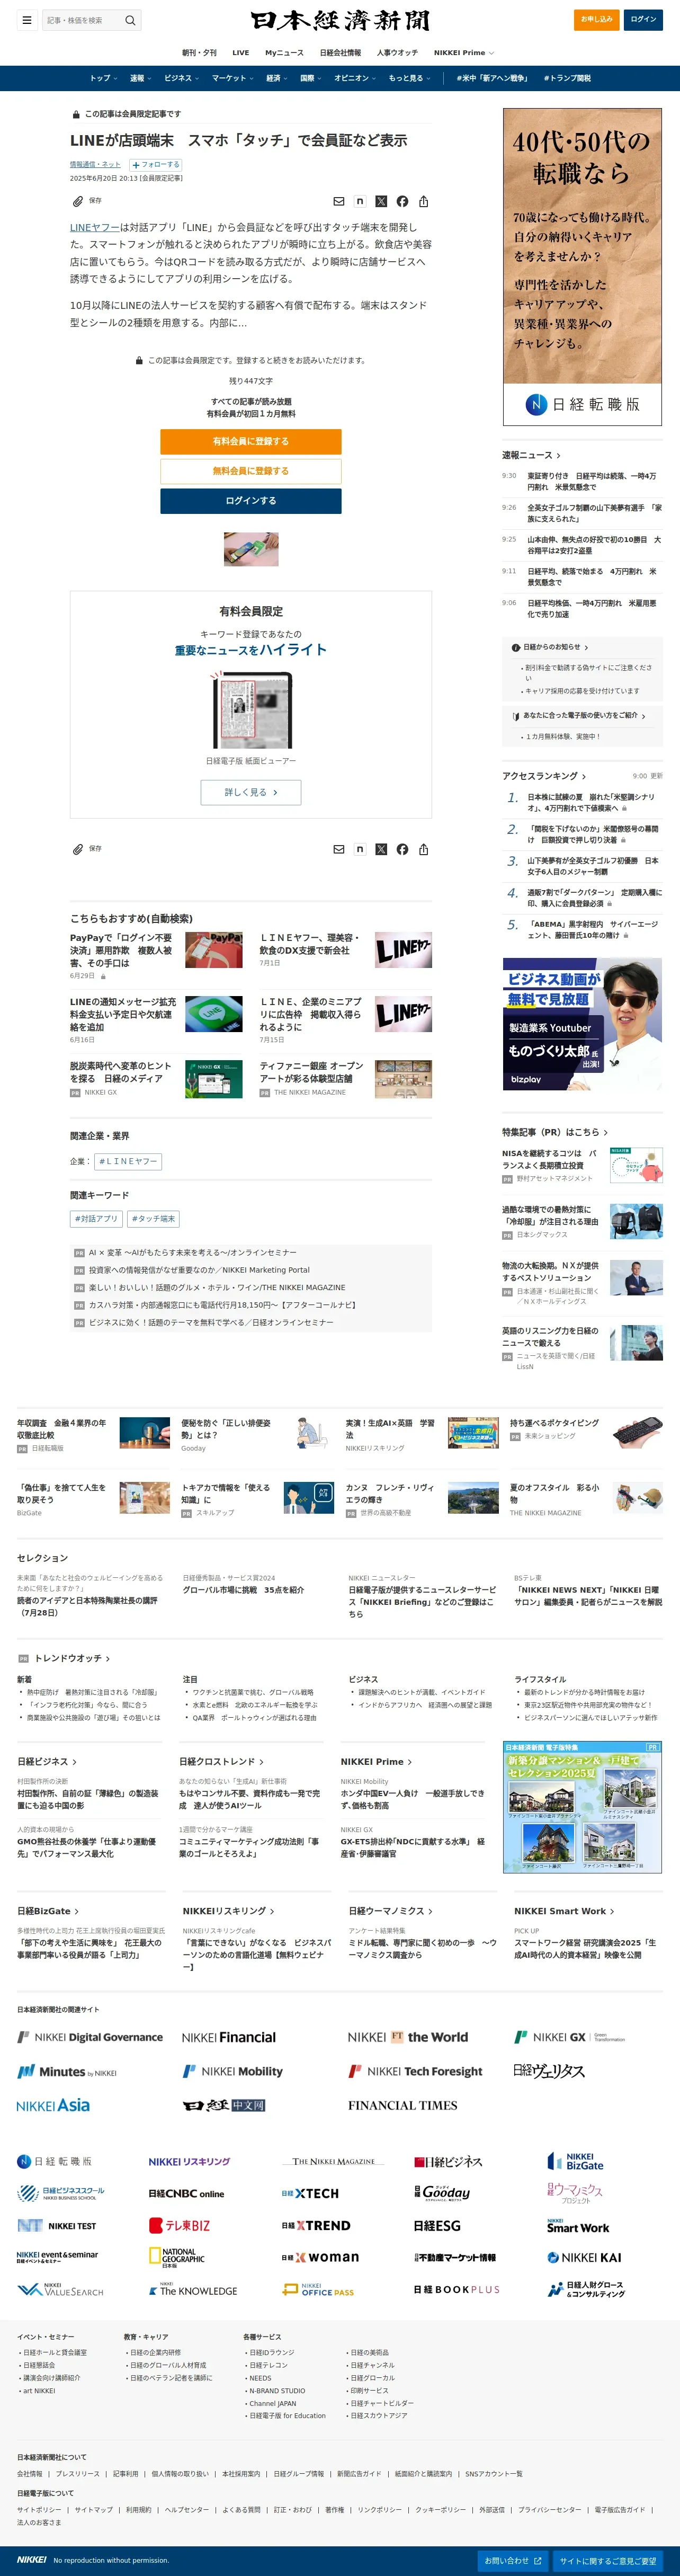Go to 日経会社情報 in the header menu

tap(340, 53)
